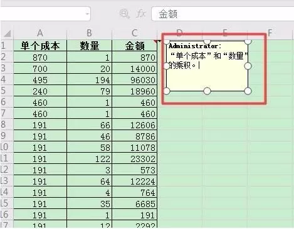This screenshot has width=294, height=229.
Task: Click the comment box right-middle resize handle
Action: (248, 66)
